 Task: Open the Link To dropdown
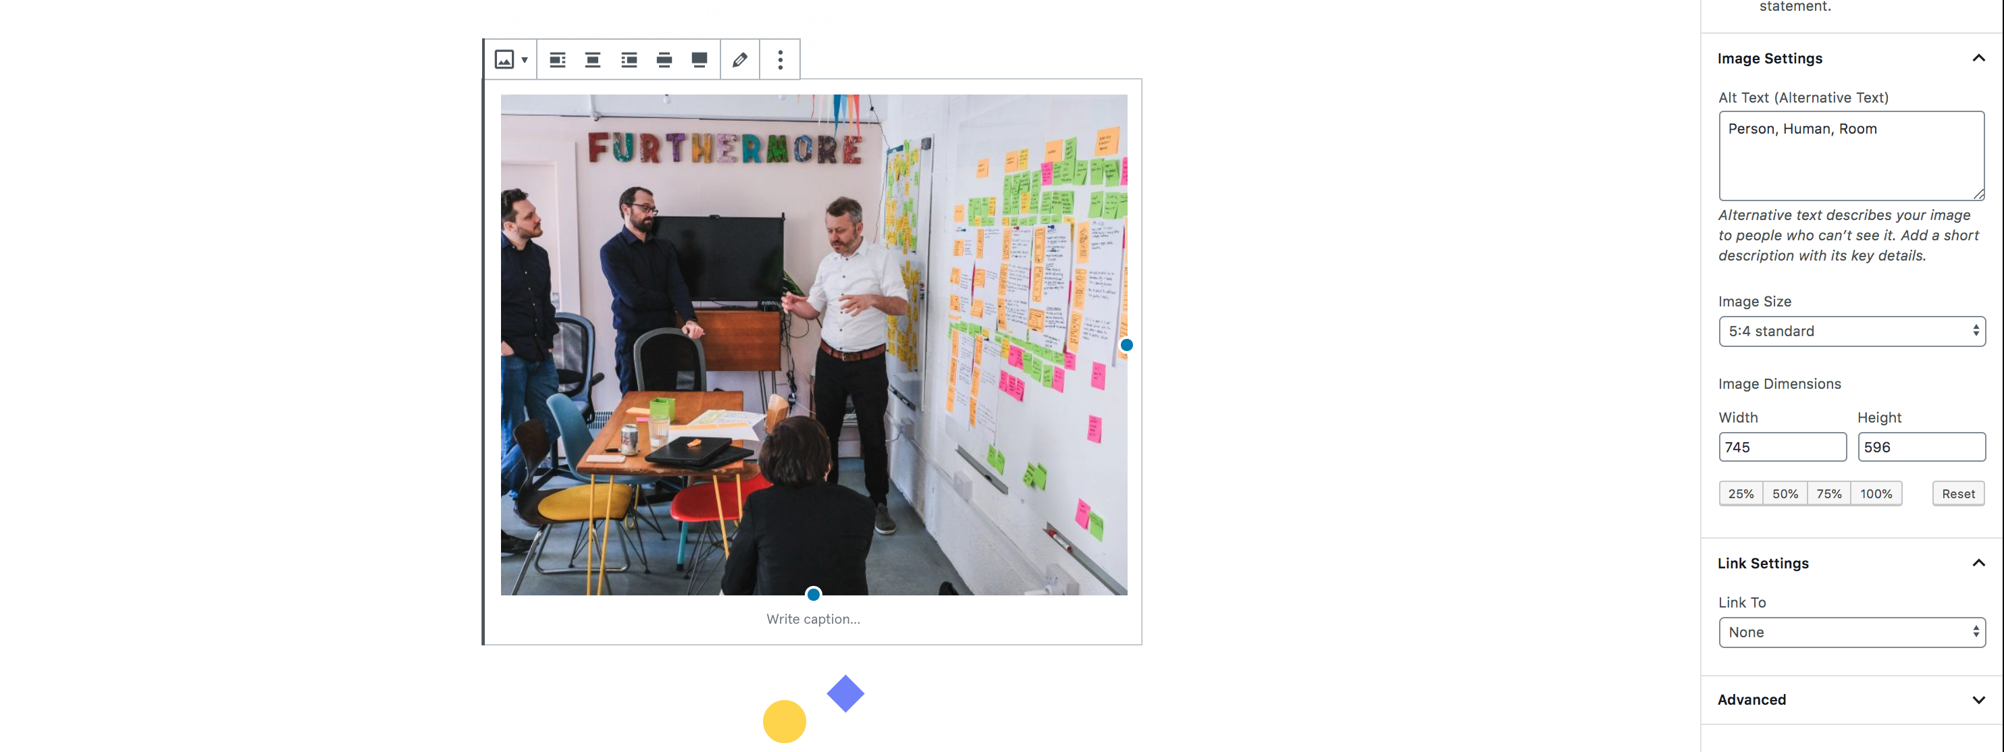coord(1851,633)
